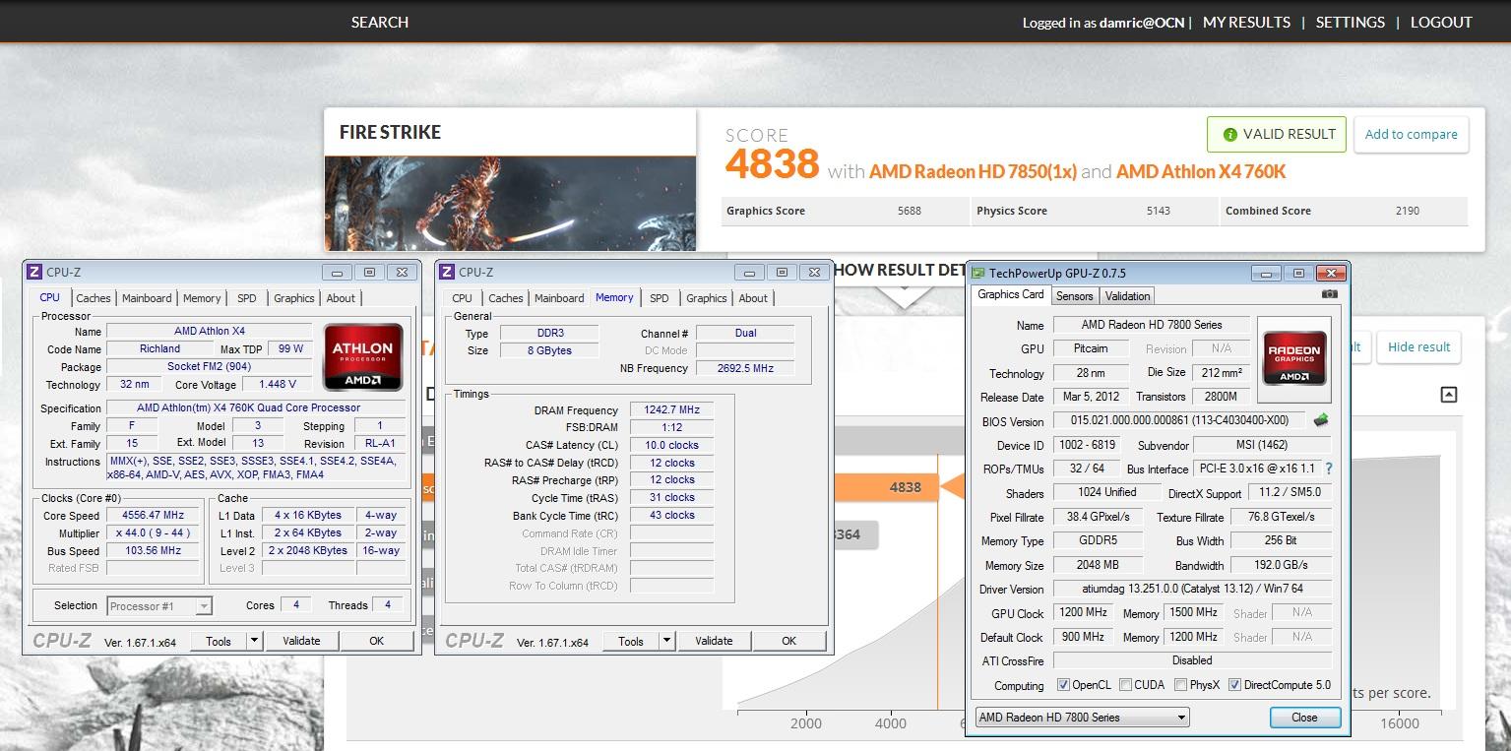Switch to Mainboard tab in left CPU-Z window
1511x751 pixels.
click(x=147, y=298)
